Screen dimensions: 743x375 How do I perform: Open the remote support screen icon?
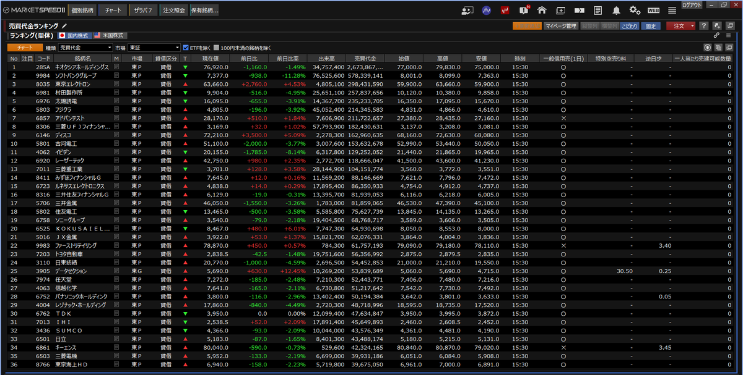coord(467,10)
